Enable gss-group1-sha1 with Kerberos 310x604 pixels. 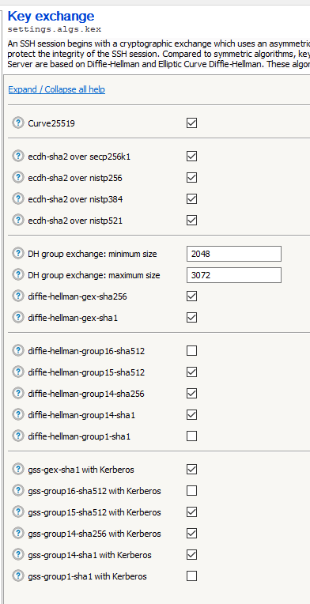[191, 576]
